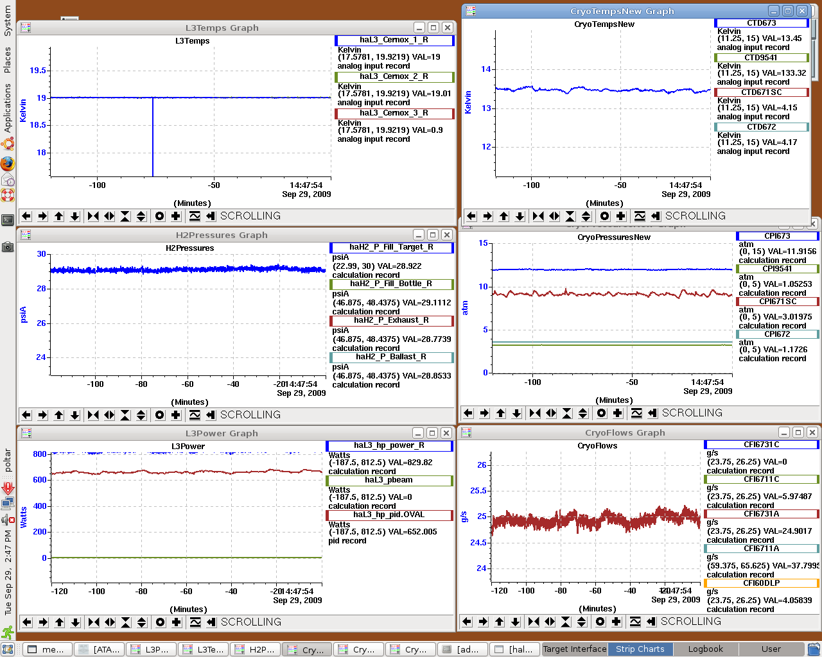Image resolution: width=822 pixels, height=657 pixels.
Task: Click the volume speaker icon in side panel
Action: 8,519
